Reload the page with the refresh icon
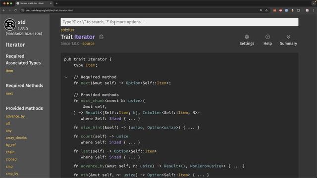The height and width of the screenshot is (178, 317). [x=15, y=10]
